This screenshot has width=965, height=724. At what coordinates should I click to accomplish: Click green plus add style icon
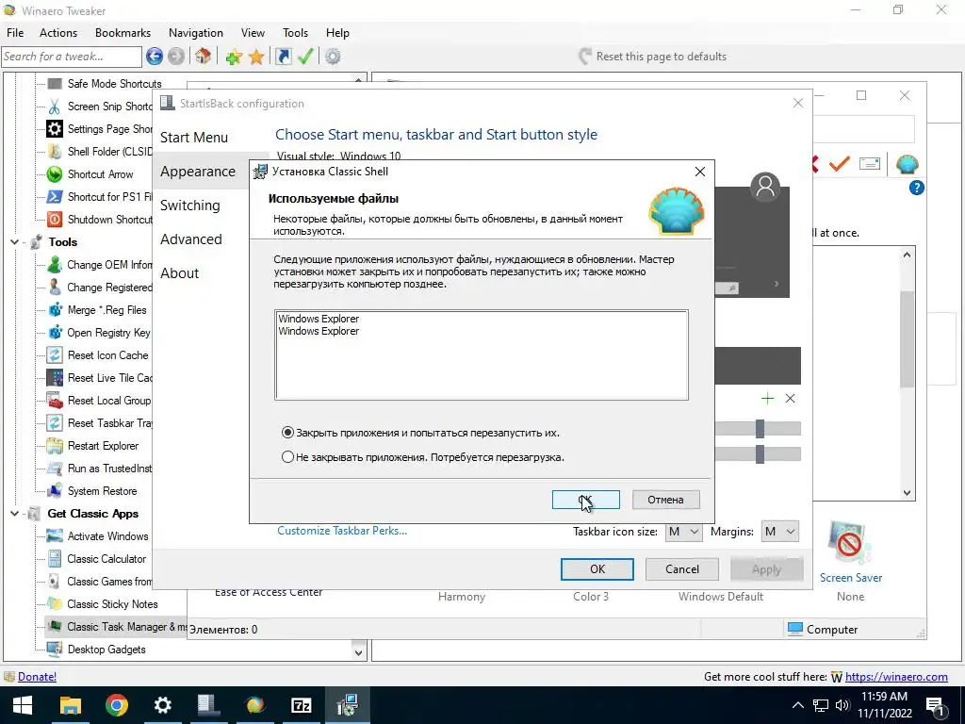(767, 399)
